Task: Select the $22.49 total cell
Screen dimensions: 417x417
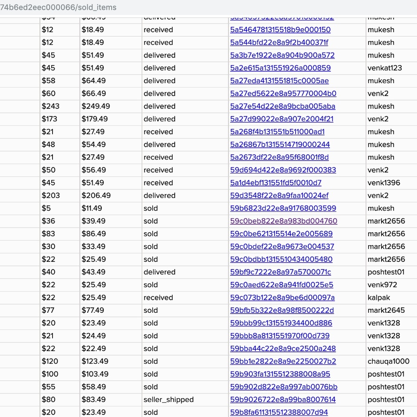Action: point(111,349)
